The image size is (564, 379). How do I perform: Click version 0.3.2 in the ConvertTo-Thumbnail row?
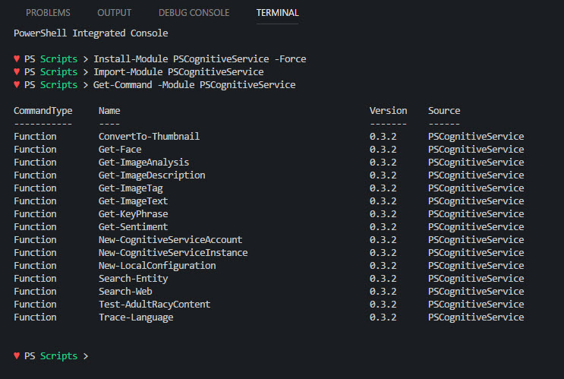(x=383, y=137)
